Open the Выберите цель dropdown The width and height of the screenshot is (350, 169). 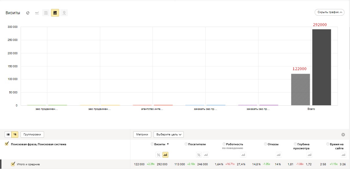(168, 135)
